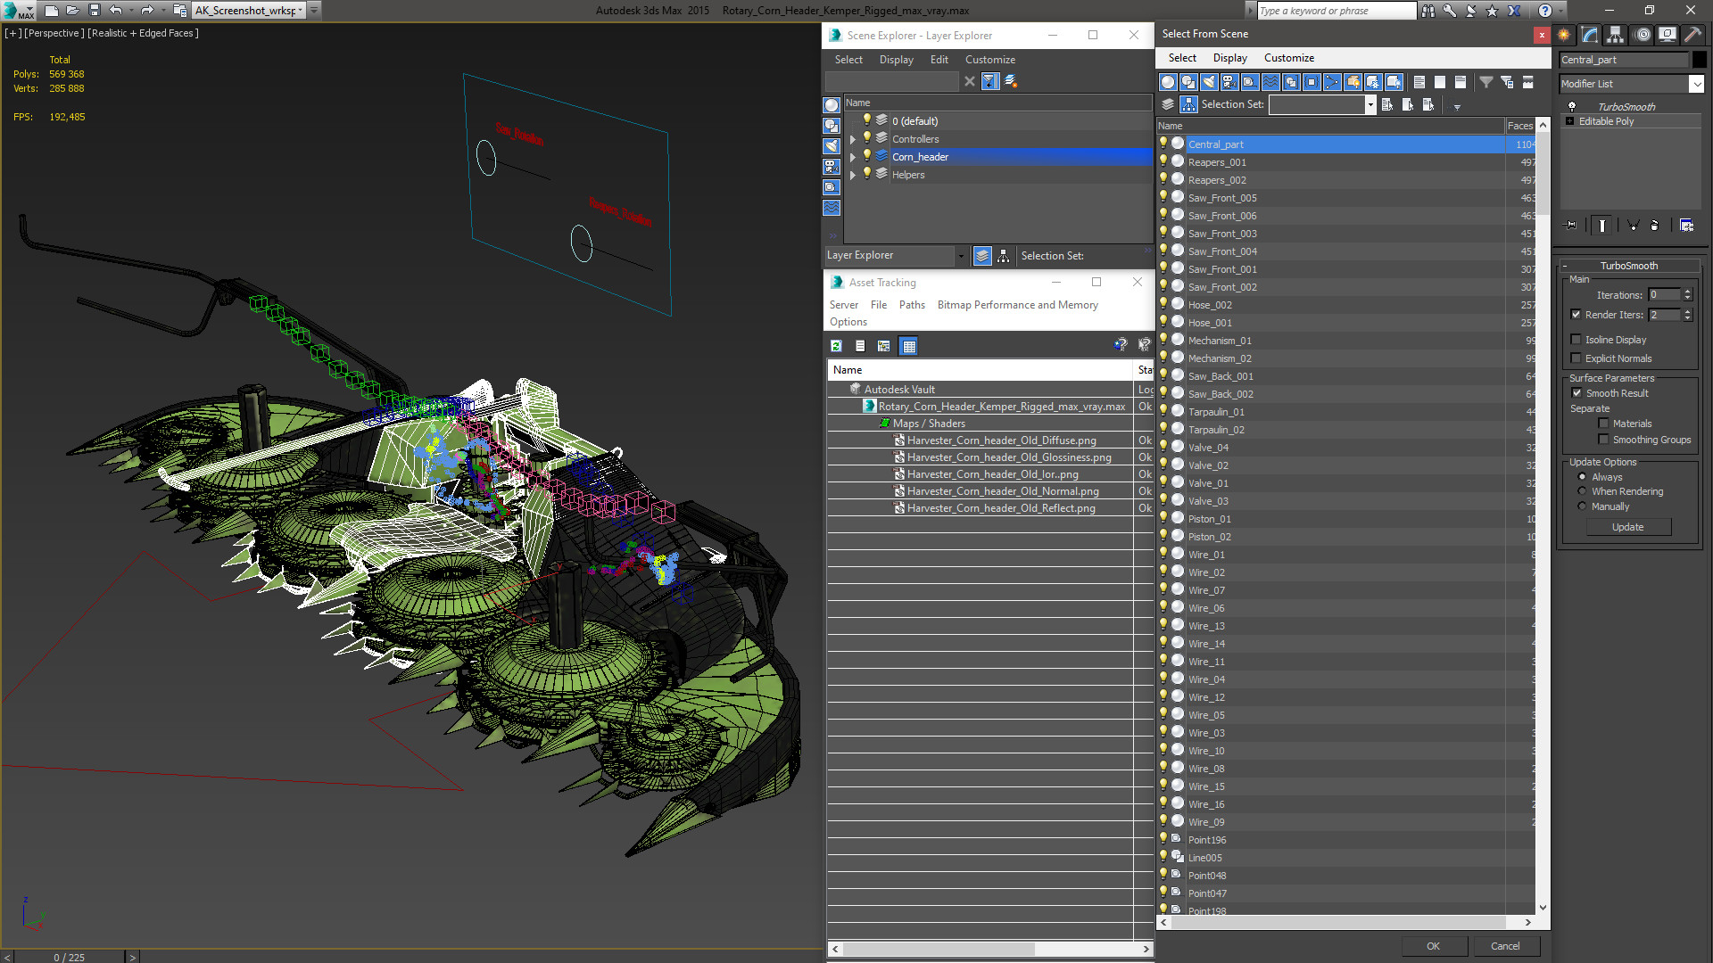Click Refresh icon in Asset Tracking toolbar
The height and width of the screenshot is (963, 1713).
[x=836, y=346]
